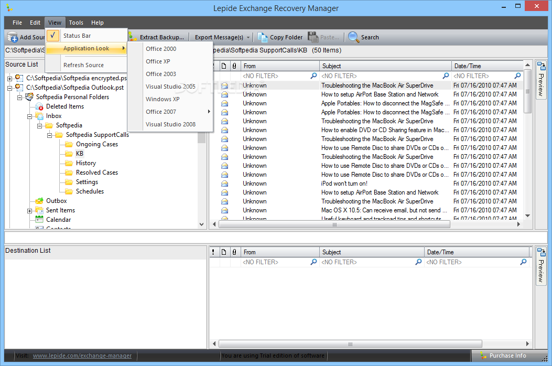Screen dimensions: 552x366
Task: Expand the Softpedia encrypted.pst node
Action: pos(10,78)
